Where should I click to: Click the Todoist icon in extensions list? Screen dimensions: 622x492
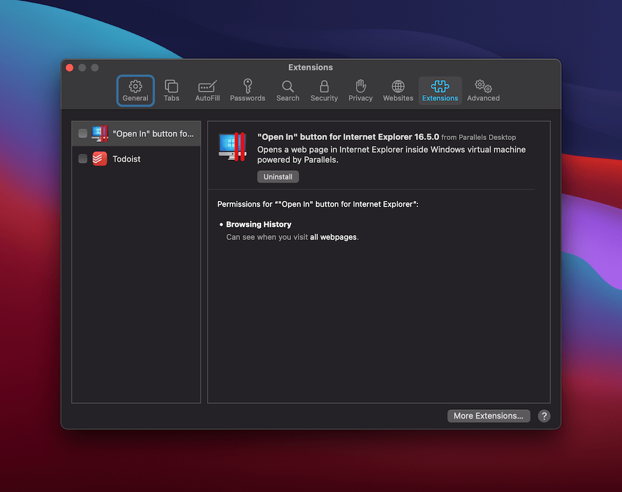(x=100, y=159)
